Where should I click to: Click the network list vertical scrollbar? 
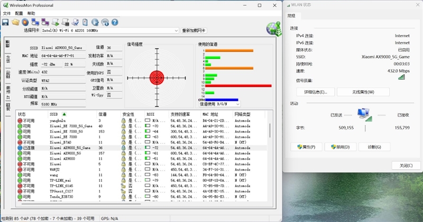click(271, 159)
